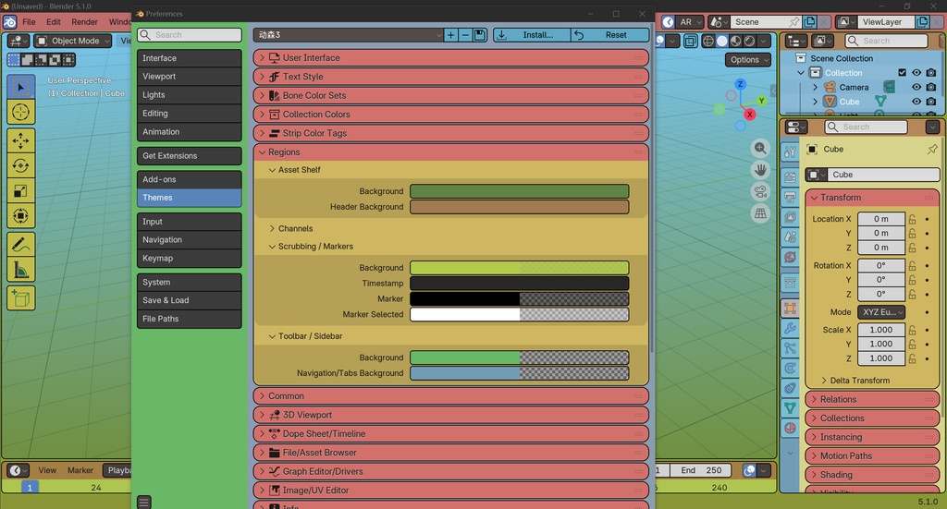The image size is (947, 509).
Task: Open the Keymap preferences tab
Action: [189, 258]
